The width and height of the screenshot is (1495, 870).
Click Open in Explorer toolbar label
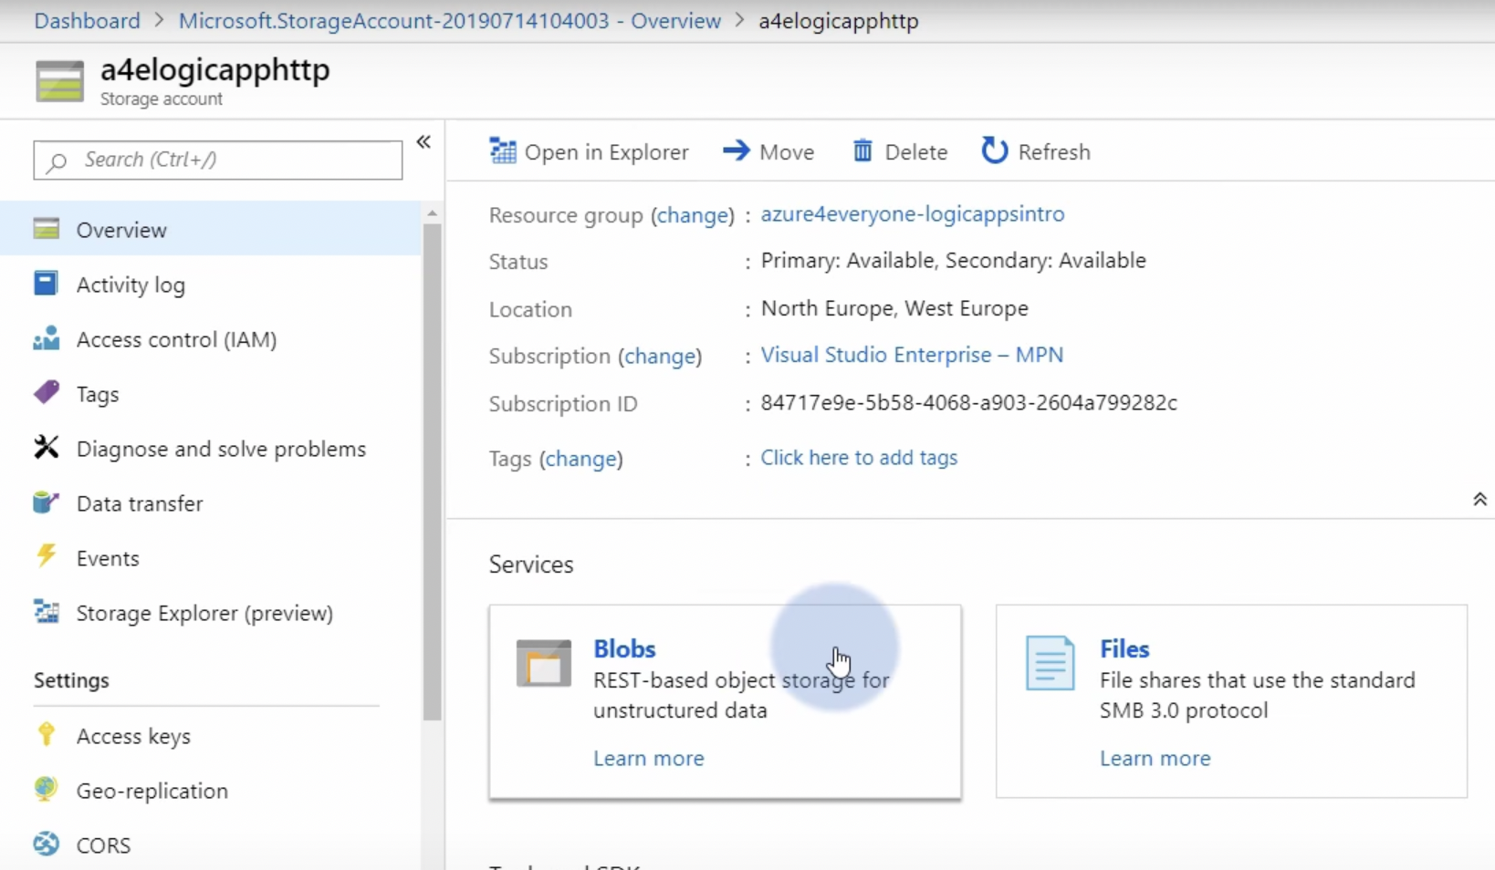tap(606, 151)
